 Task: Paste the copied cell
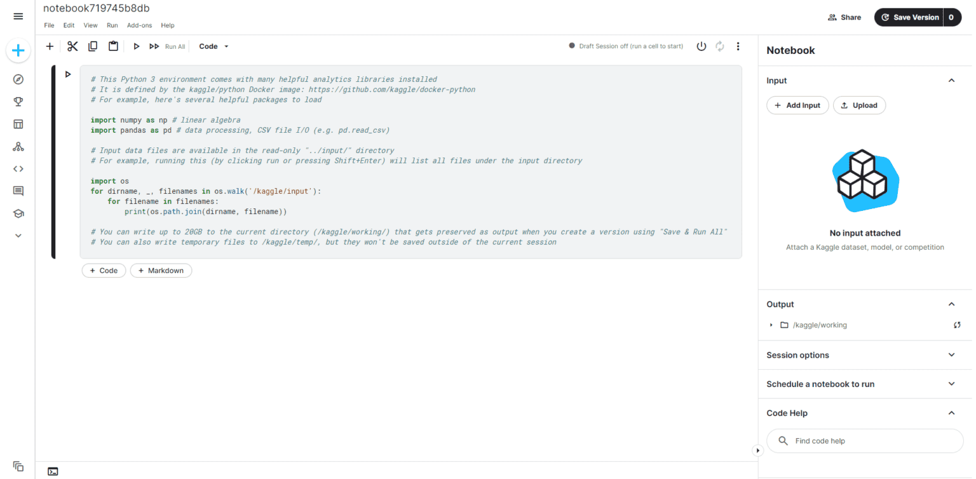coord(113,46)
